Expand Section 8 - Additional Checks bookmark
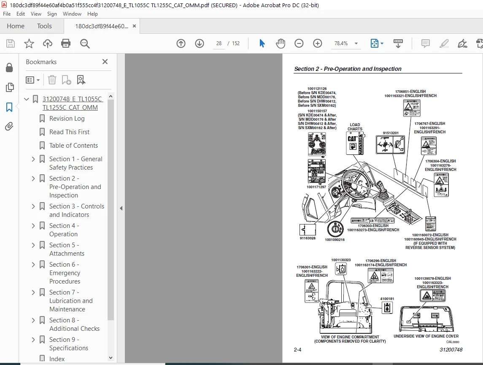This screenshot has height=365, width=483. [x=33, y=320]
